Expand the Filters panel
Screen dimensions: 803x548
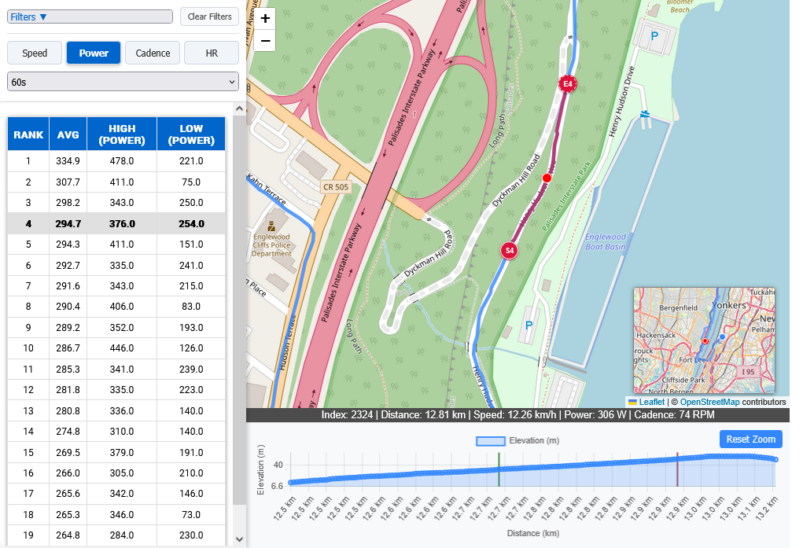pyautogui.click(x=29, y=17)
